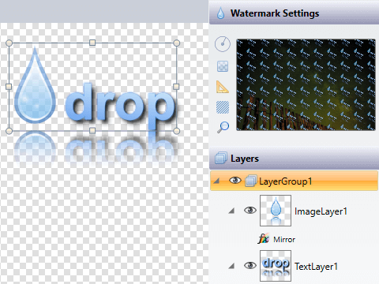Collapse the ImageLayer1 expander arrow
Image resolution: width=379 pixels, height=284 pixels.
(x=231, y=211)
